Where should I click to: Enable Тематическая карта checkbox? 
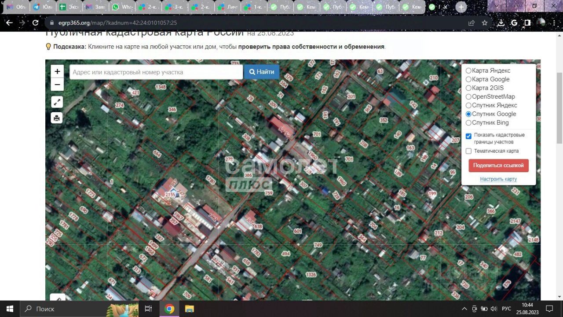tap(468, 151)
